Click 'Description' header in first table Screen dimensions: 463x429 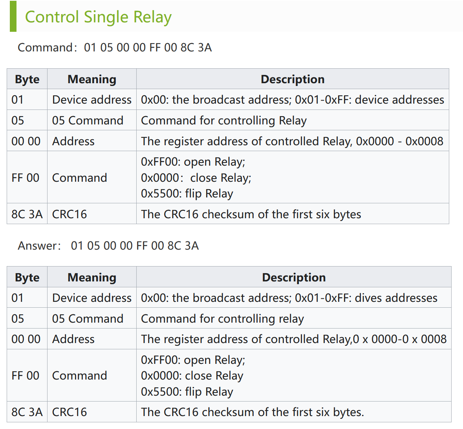point(293,79)
